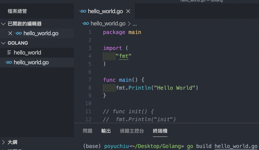Screen dimensions: 259x150
Task: Click line number 7 in the gutter
Action: tap(90, 80)
